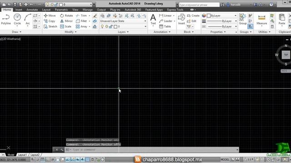Click the Ellipse tool icon
The width and height of the screenshot is (291, 163).
tap(35, 21)
